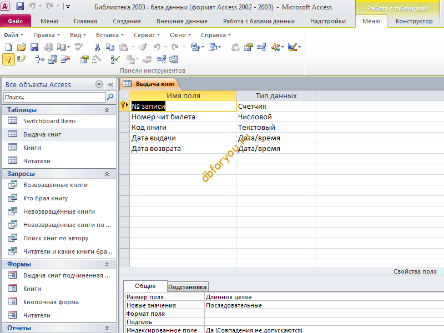Collapse the Формы group
Viewport: 444px width, 333px height.
107,264
